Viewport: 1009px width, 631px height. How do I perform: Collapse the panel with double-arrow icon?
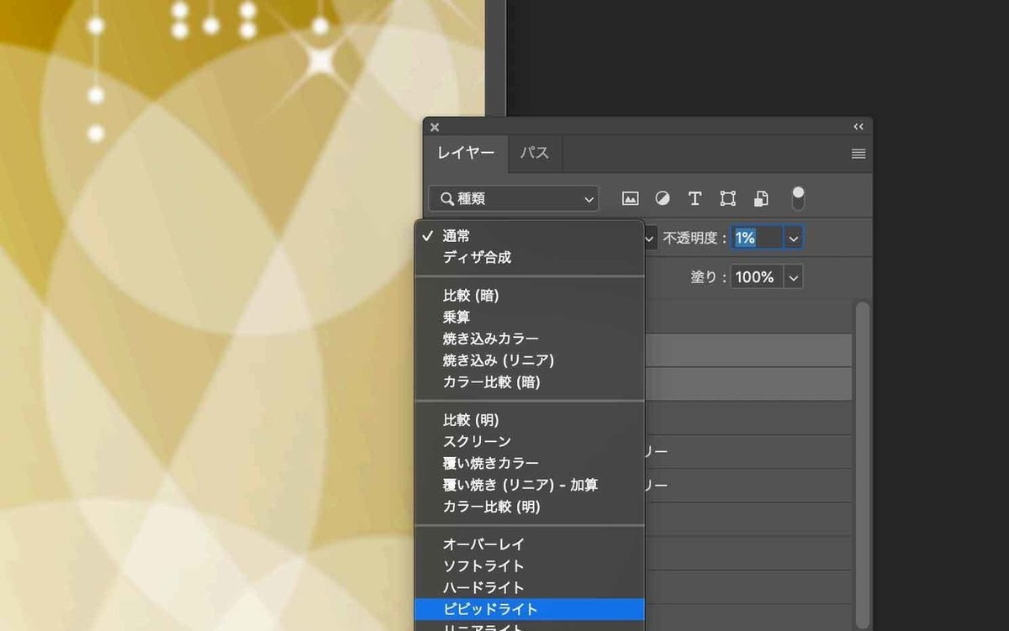coord(858,127)
